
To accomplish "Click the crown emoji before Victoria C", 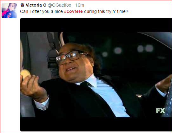I will 23,5.
